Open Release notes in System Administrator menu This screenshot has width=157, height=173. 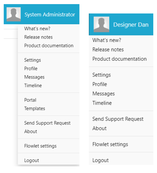pos(38,37)
